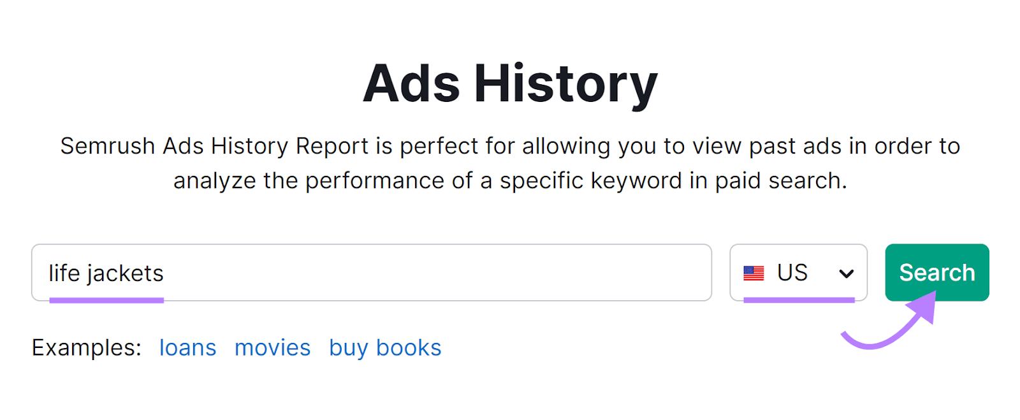Open the movies example link
1020x420 pixels.
[x=273, y=347]
